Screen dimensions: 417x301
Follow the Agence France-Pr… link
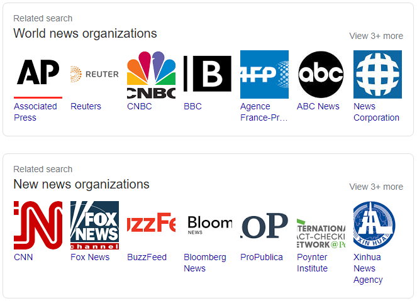[x=264, y=112]
